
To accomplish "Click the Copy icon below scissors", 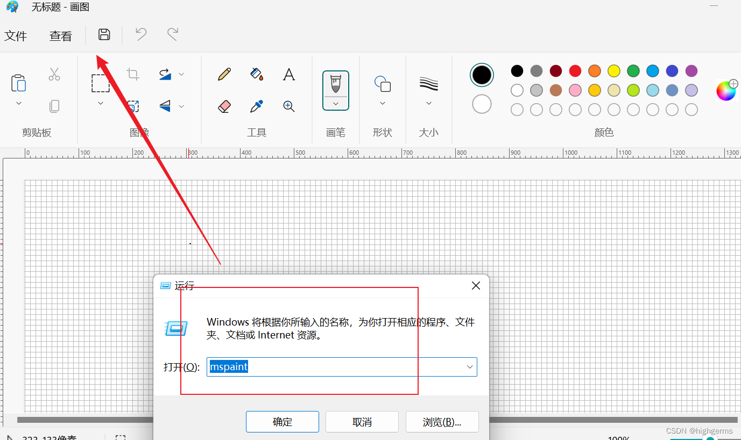I will pyautogui.click(x=54, y=106).
